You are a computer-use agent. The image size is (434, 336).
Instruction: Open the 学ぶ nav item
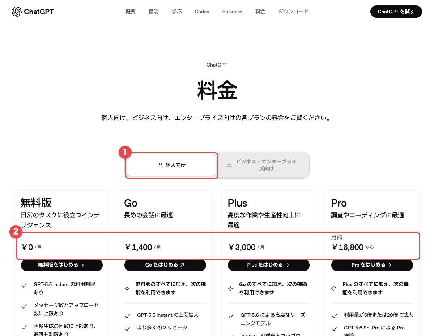(177, 12)
